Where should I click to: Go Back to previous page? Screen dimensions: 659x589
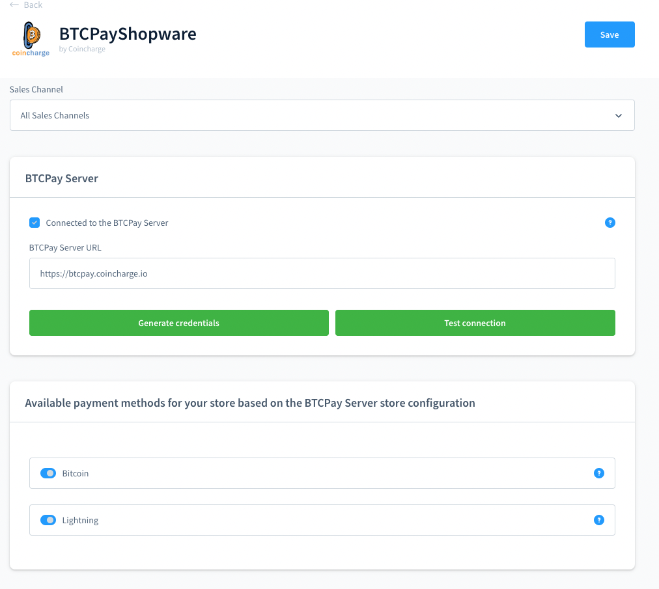26,5
